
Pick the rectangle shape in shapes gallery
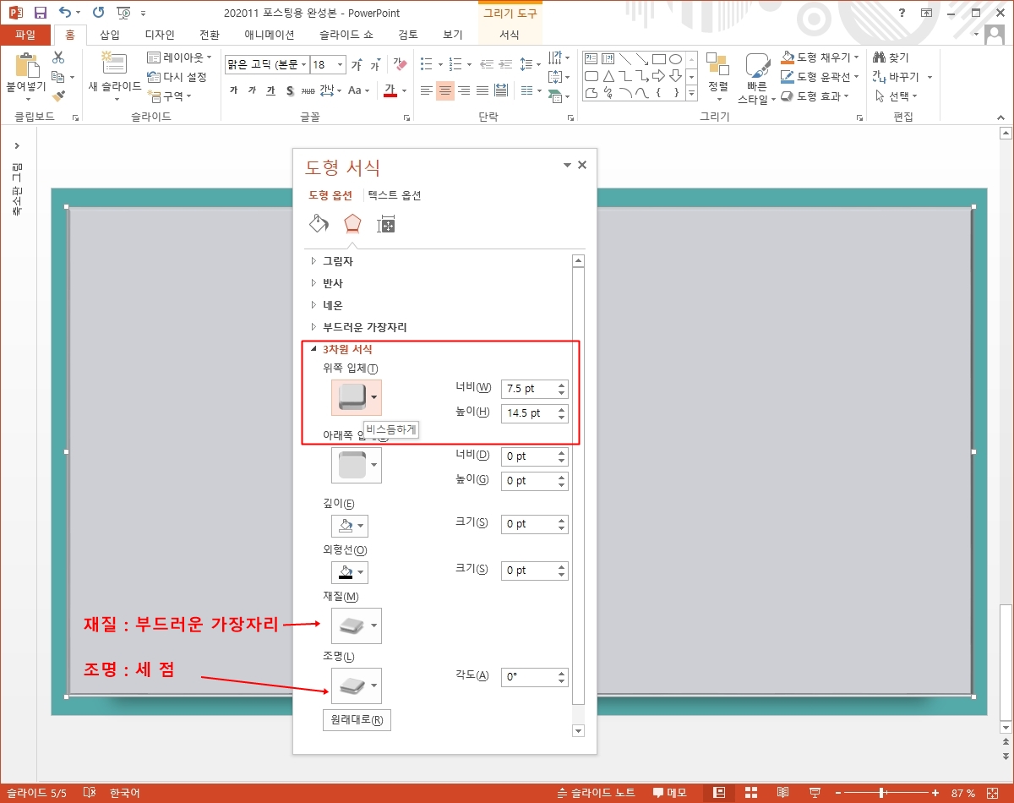(659, 59)
